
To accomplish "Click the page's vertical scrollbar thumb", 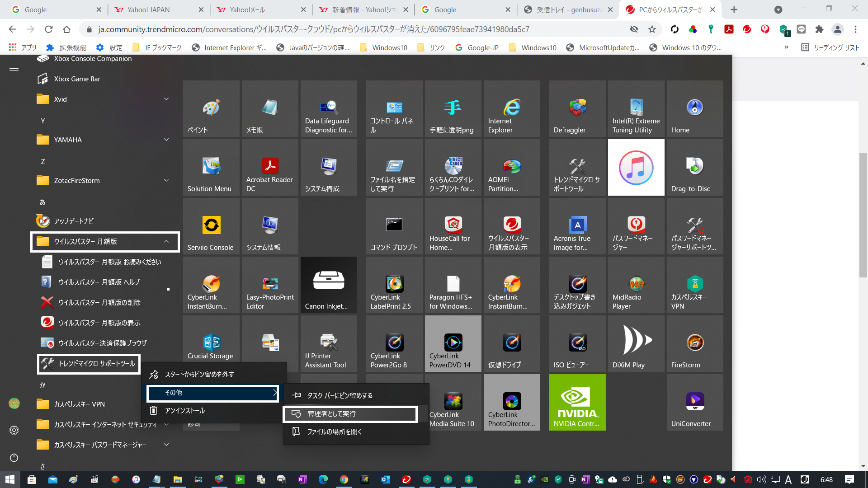I will (863, 215).
